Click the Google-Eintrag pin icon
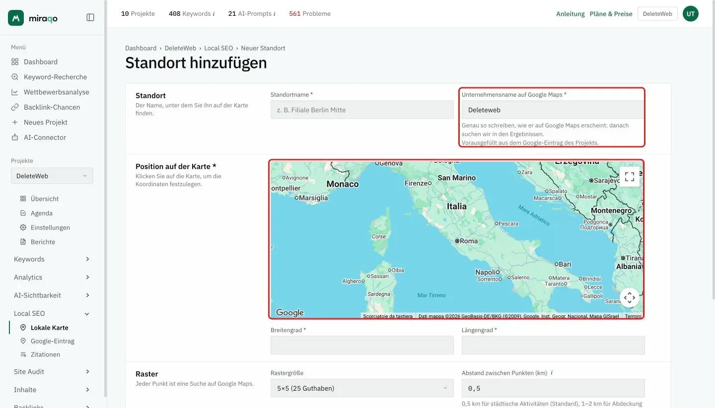The width and height of the screenshot is (715, 408). (x=23, y=341)
